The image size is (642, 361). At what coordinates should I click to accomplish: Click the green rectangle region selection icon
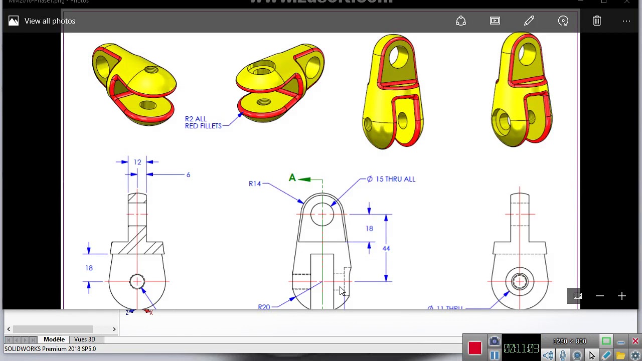pyautogui.click(x=606, y=341)
